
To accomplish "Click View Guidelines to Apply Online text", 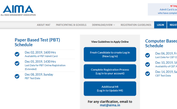I will pyautogui.click(x=110, y=42).
